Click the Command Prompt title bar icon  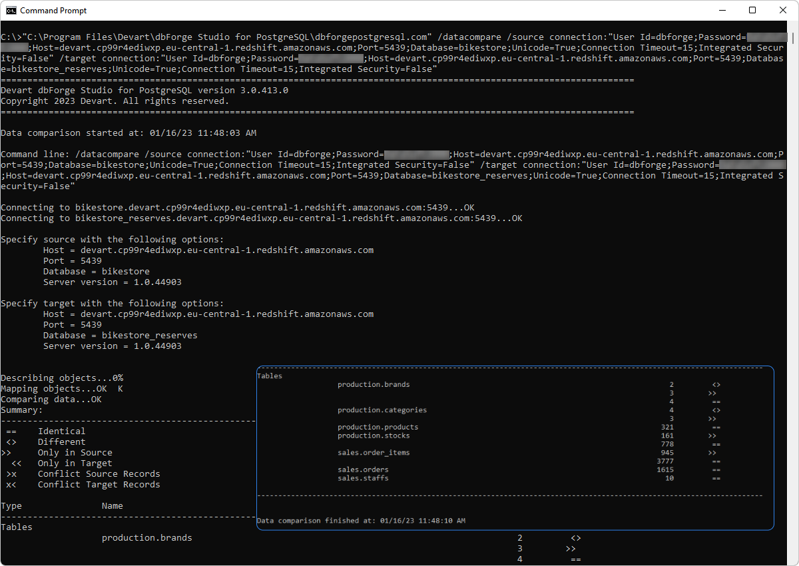point(11,11)
